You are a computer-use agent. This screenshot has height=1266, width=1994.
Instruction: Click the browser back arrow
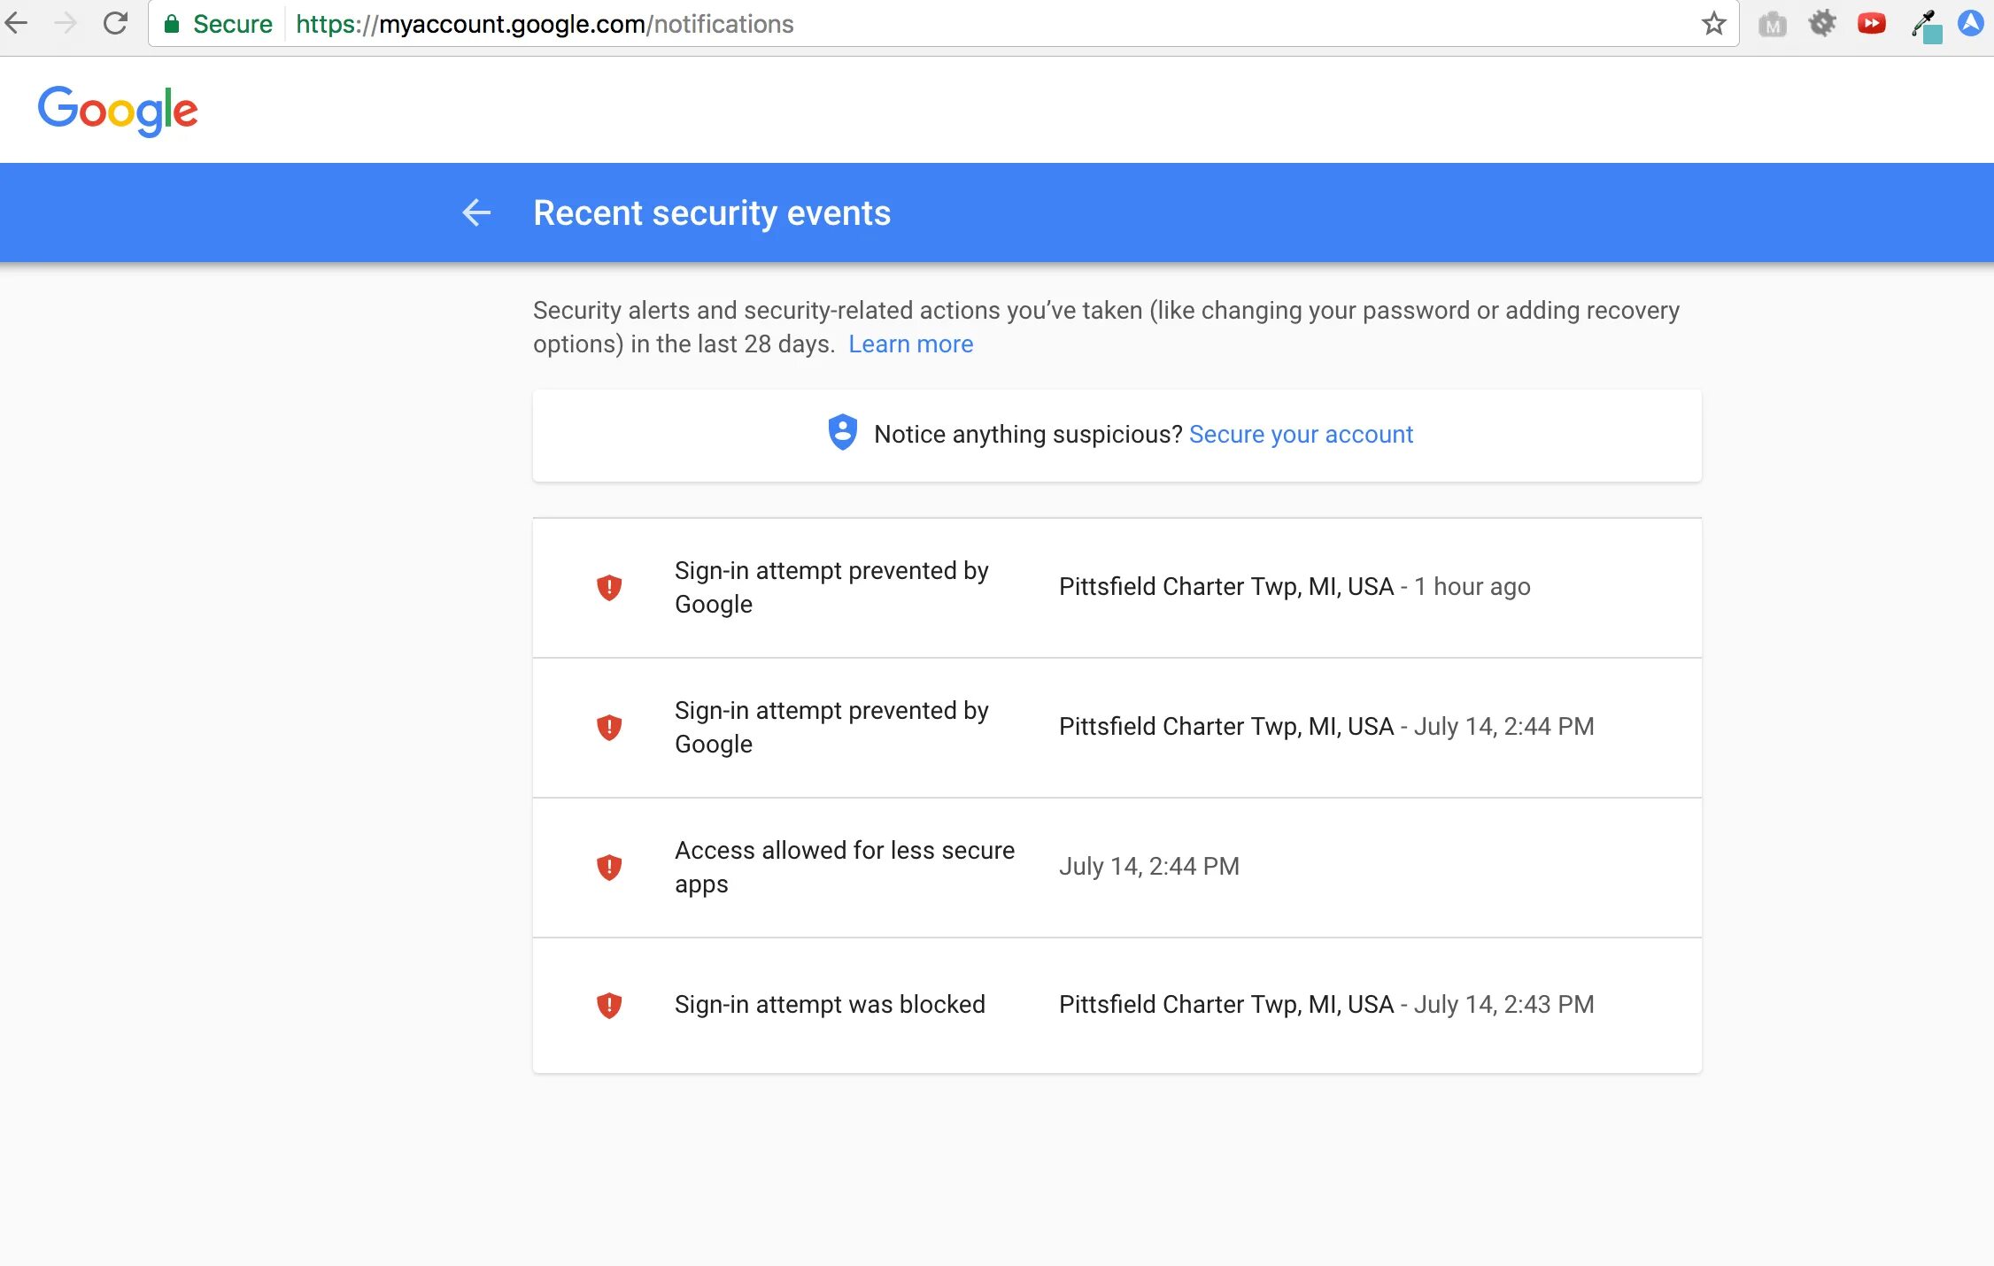pyautogui.click(x=17, y=23)
